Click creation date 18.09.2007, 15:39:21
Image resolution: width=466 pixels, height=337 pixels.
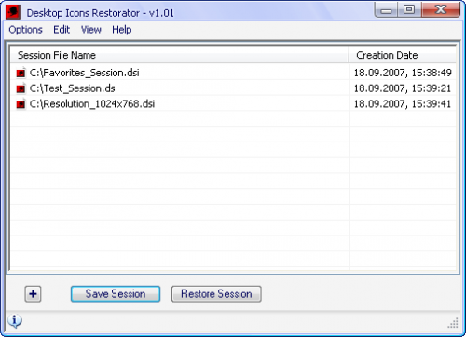[x=403, y=88]
